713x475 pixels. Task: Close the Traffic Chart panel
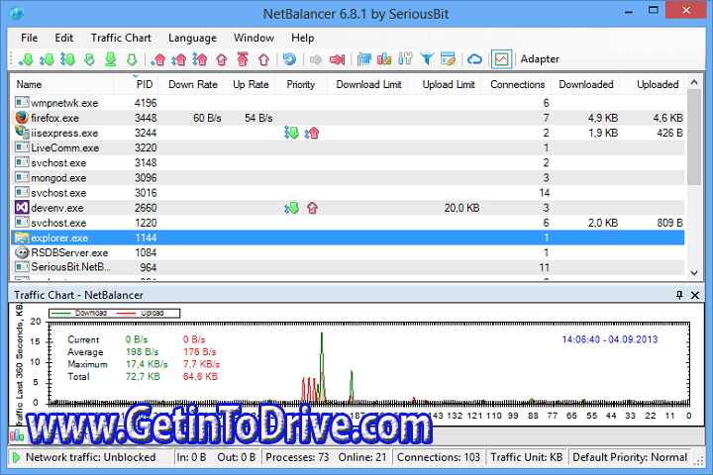point(695,295)
